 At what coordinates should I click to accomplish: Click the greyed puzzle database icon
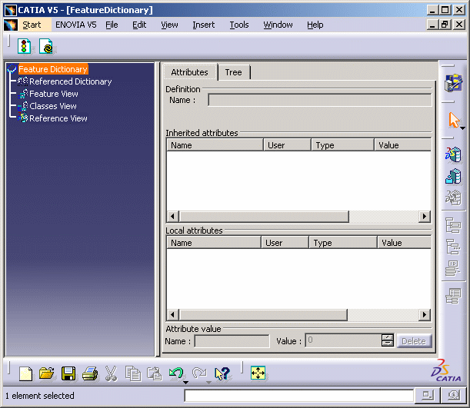(x=453, y=198)
